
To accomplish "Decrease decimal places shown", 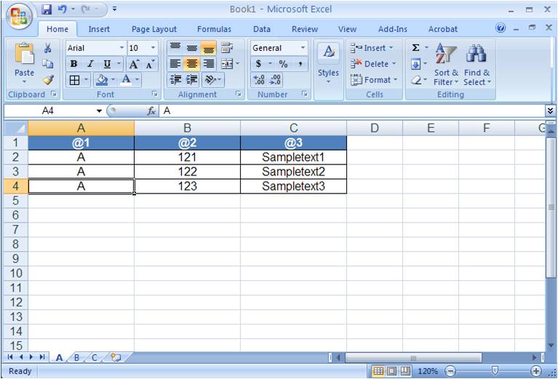I will [275, 80].
